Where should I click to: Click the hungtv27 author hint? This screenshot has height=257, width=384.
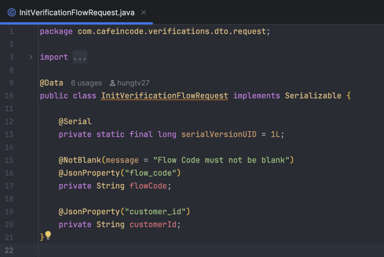coord(133,83)
